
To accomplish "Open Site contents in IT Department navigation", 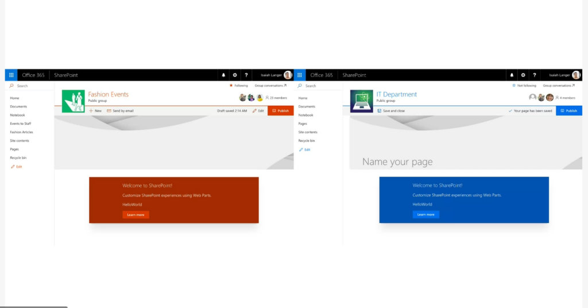I will pyautogui.click(x=308, y=132).
